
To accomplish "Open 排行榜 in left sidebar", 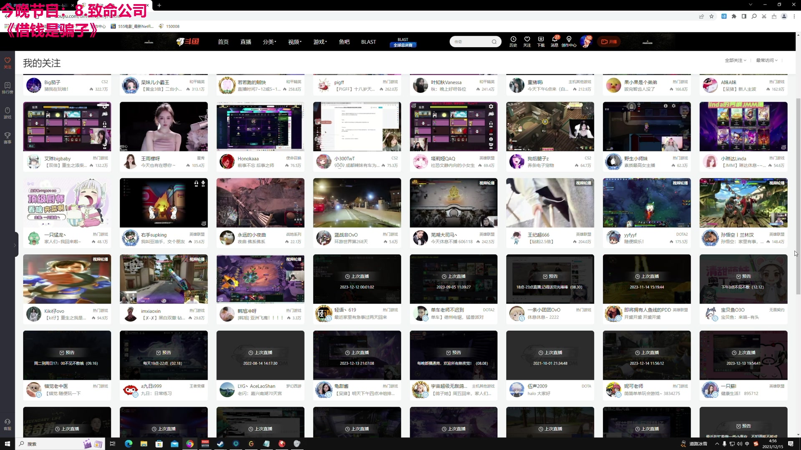I will [8, 88].
